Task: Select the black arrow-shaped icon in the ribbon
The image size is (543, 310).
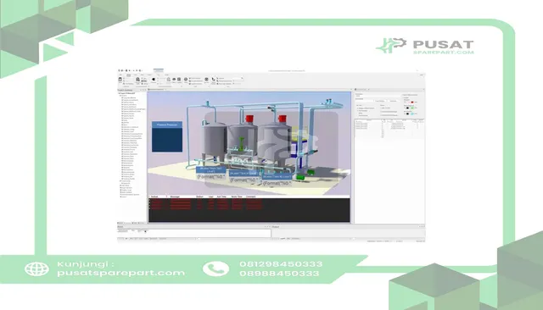Action: pos(154,79)
